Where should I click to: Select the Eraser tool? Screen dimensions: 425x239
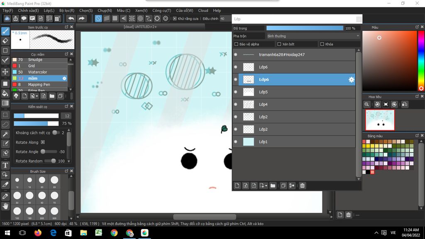(5, 41)
